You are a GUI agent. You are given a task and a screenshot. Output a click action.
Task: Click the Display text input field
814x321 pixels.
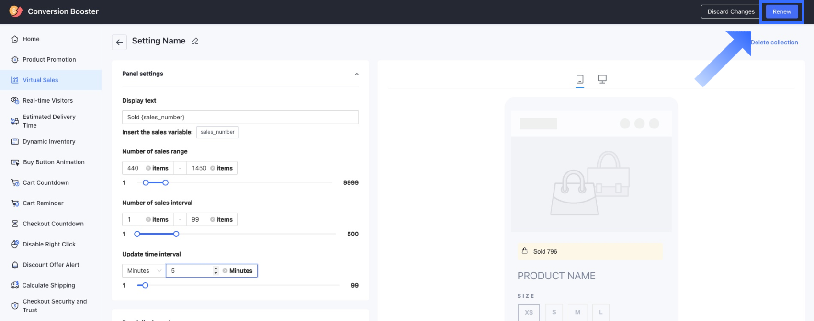coord(240,117)
